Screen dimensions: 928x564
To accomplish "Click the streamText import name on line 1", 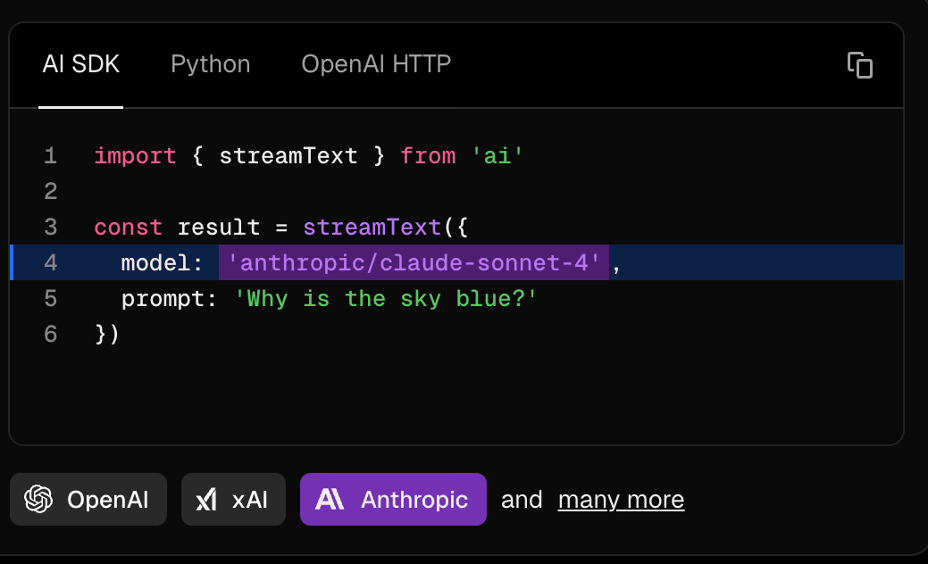I will tap(288, 156).
